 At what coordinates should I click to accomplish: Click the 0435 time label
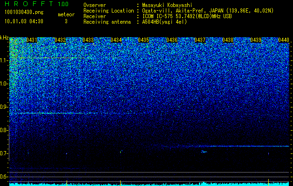coord(143,40)
